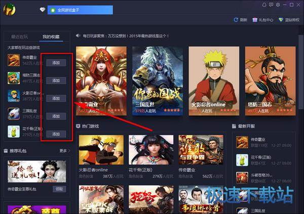Image resolution: width=304 pixels, height=214 pixels.
Task: Open 火影忍者online thumbnail under 热门游戏
Action: 101,150
